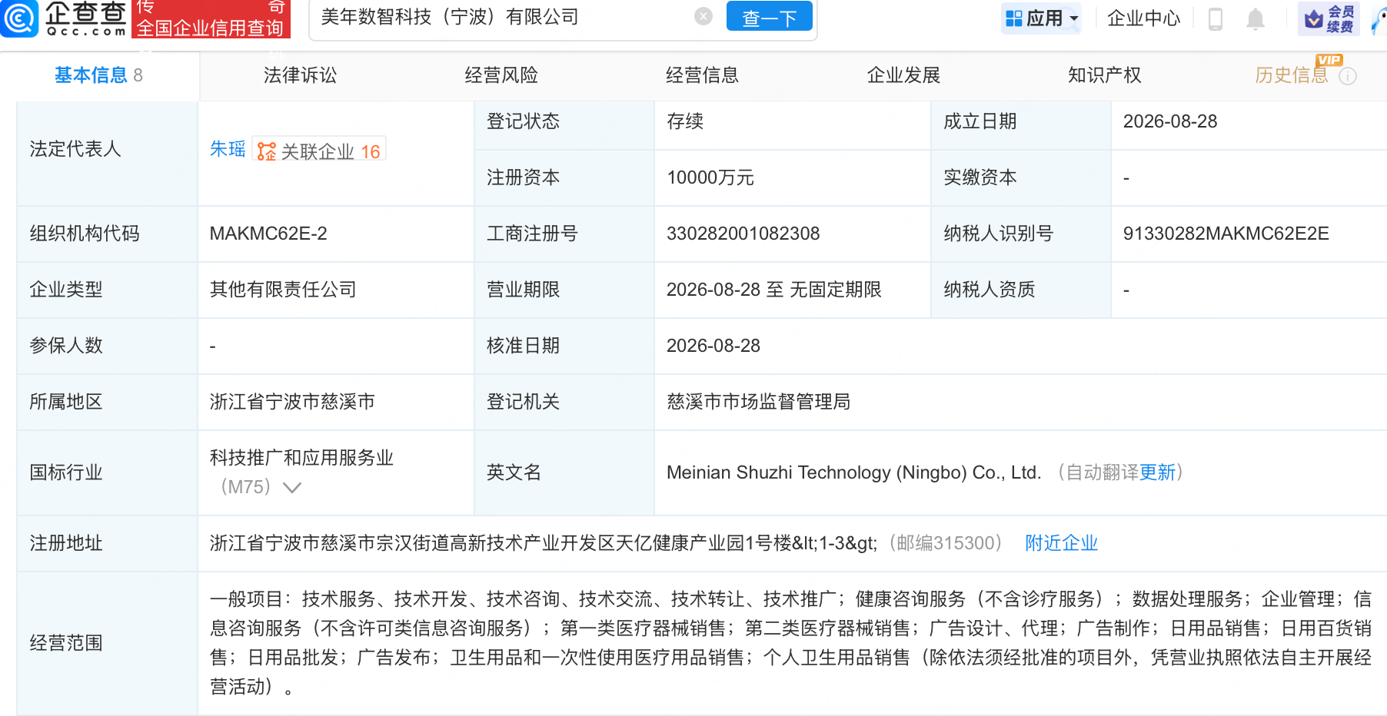Open the notifications bell

(1255, 18)
